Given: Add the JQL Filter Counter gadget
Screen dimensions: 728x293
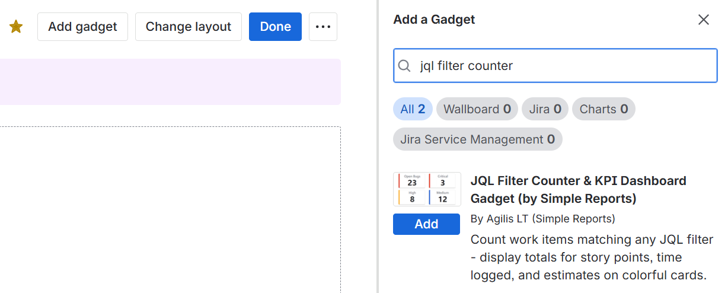Looking at the screenshot, I should (426, 224).
